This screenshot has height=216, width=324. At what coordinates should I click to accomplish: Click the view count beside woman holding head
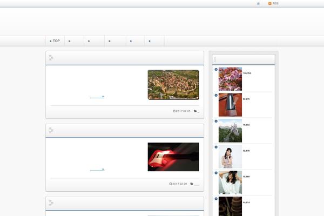pyautogui.click(x=246, y=177)
